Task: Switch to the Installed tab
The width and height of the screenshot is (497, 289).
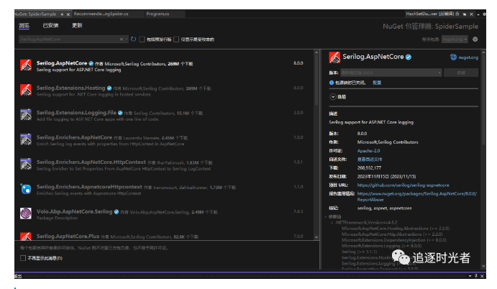Action: click(x=51, y=25)
